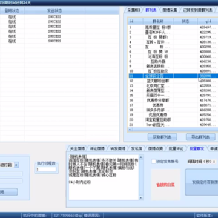
Task: Click the first 在线 login status cell
Action: pos(12,17)
